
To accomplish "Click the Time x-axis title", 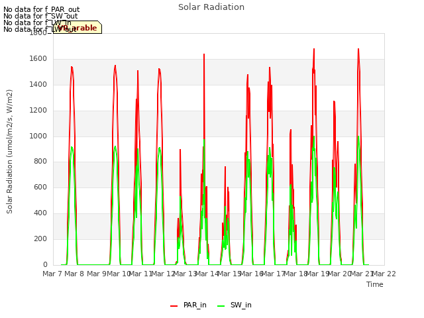I will pyautogui.click(x=374, y=284).
